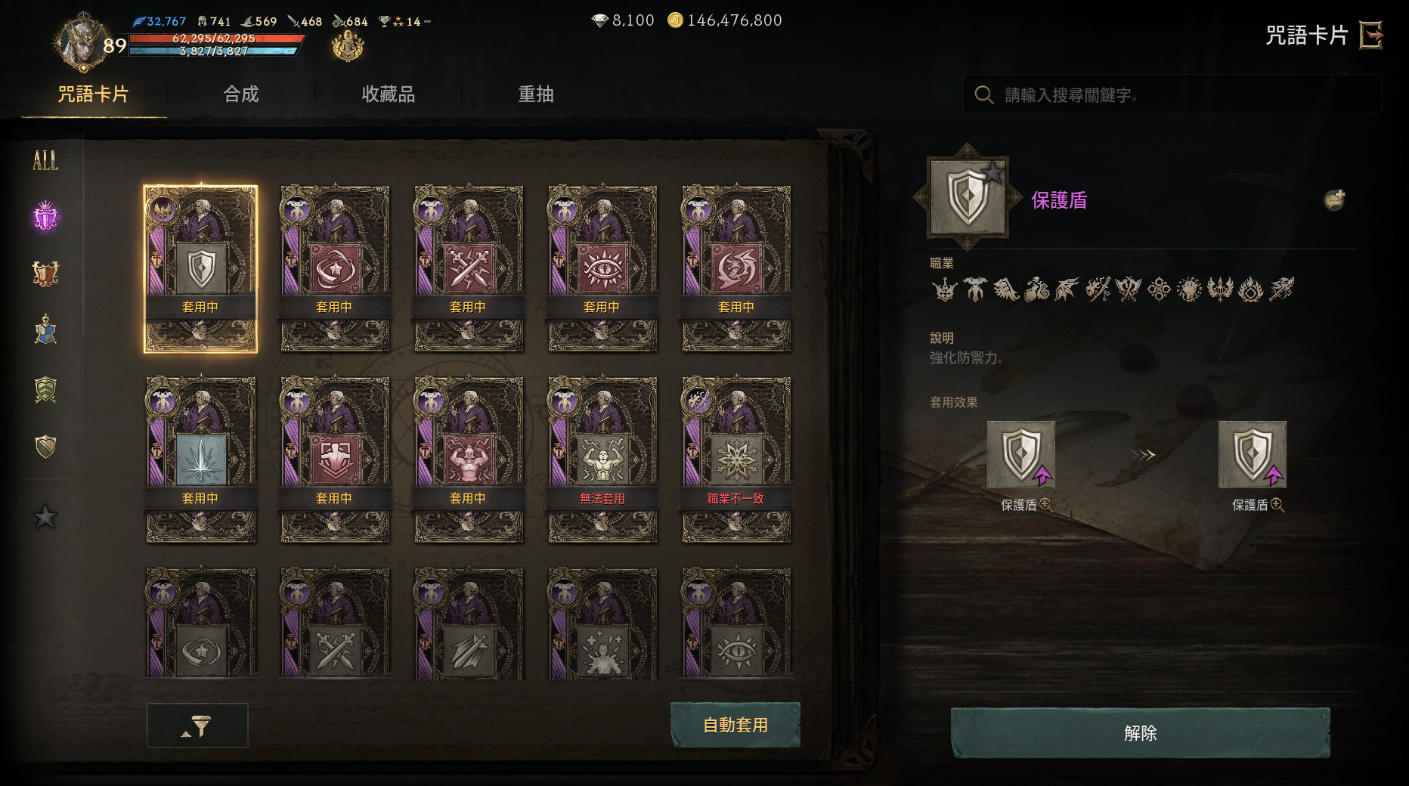Viewport: 1409px width, 786px height.
Task: Open the sort filter funnel button
Action: [197, 726]
